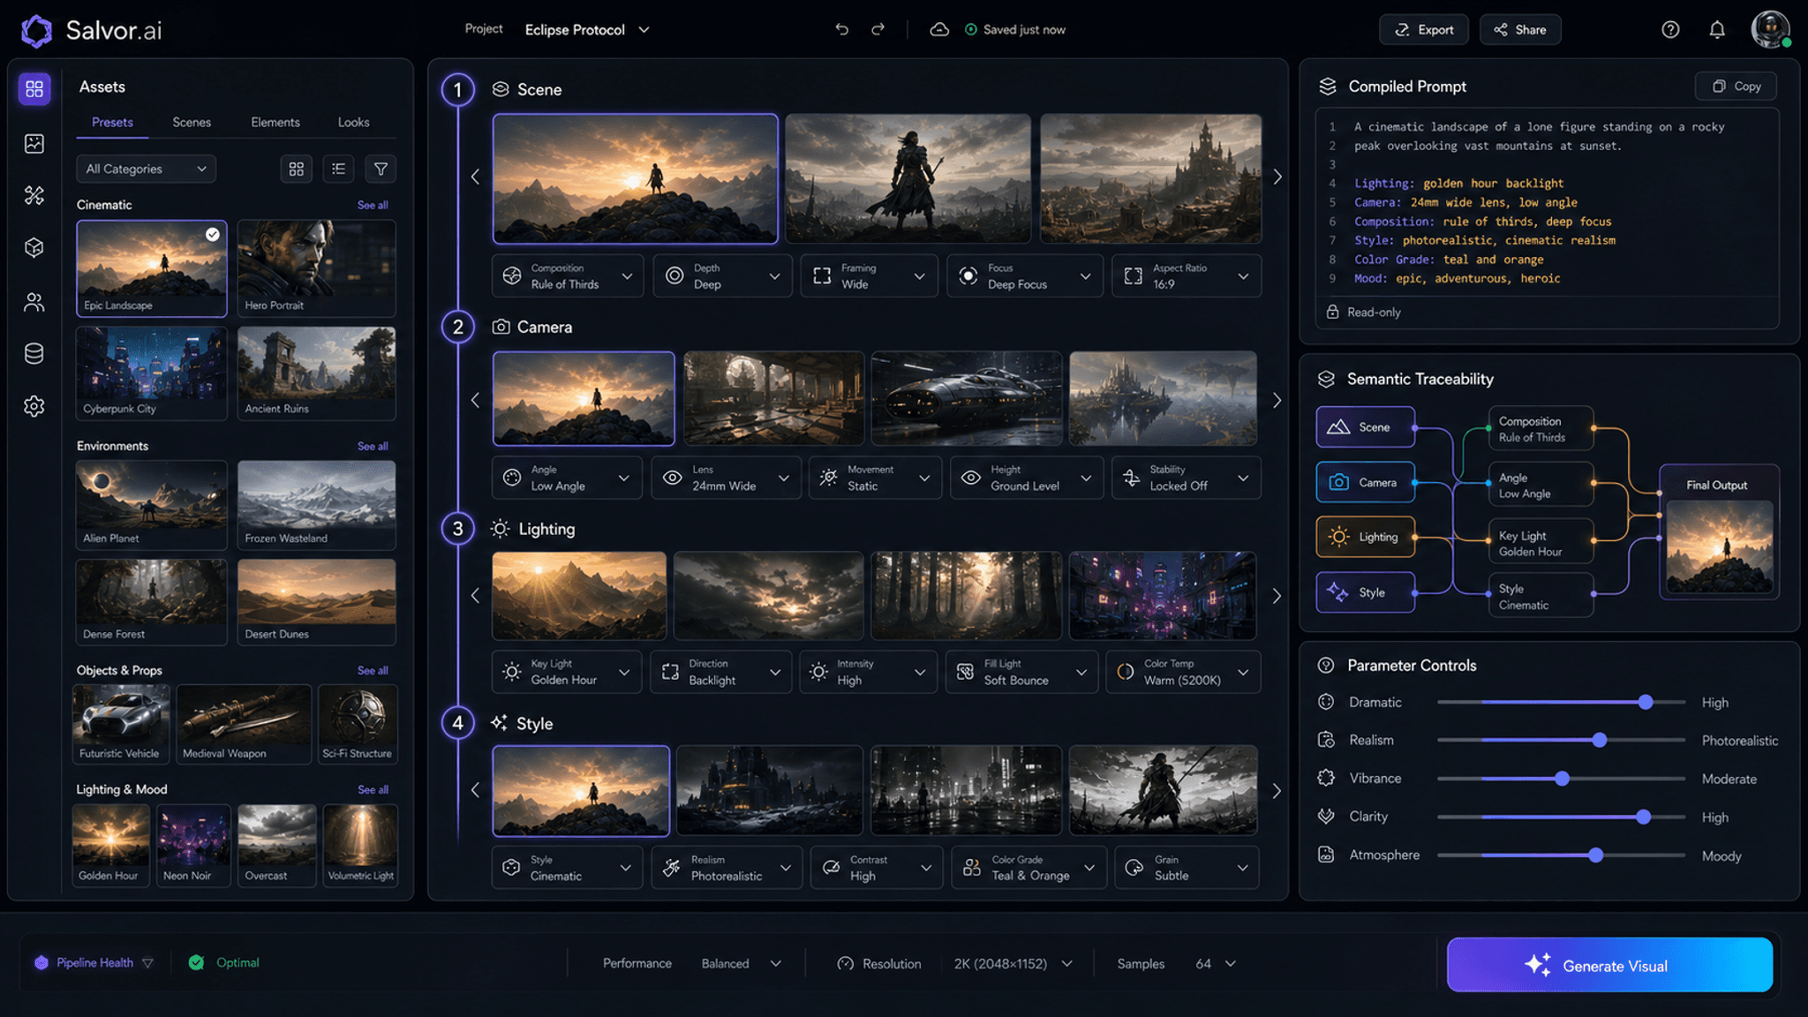The width and height of the screenshot is (1808, 1017).
Task: Switch to the Scenes tab
Action: pyautogui.click(x=192, y=122)
